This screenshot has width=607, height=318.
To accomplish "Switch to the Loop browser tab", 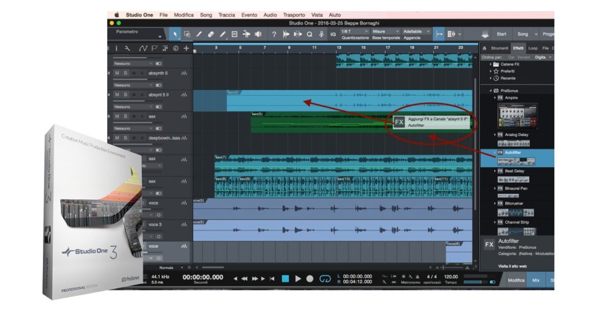I will coord(533,48).
